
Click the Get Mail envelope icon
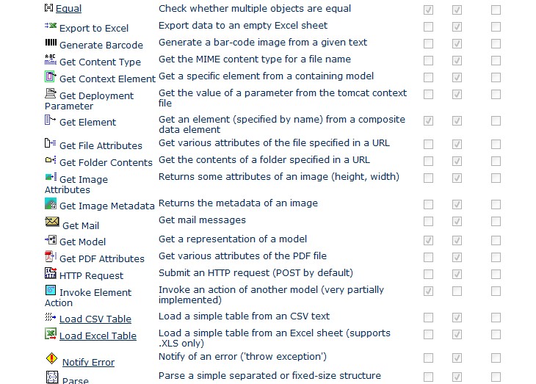(x=52, y=222)
